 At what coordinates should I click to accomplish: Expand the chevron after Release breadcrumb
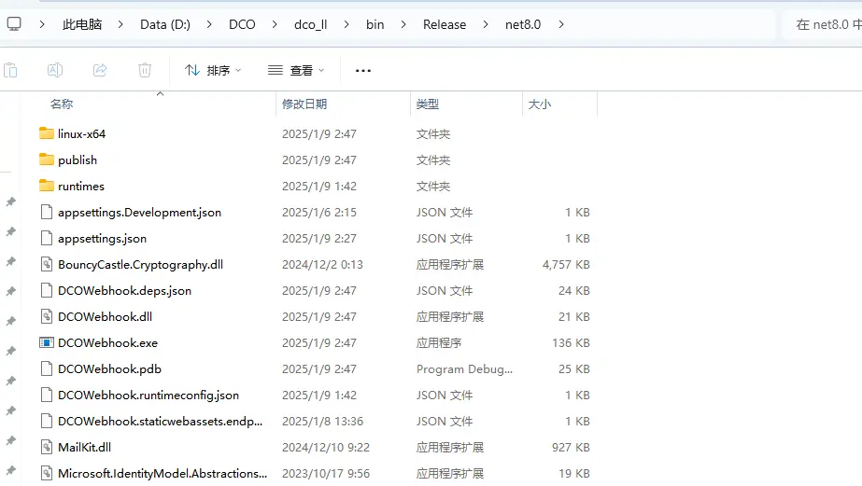coord(486,24)
